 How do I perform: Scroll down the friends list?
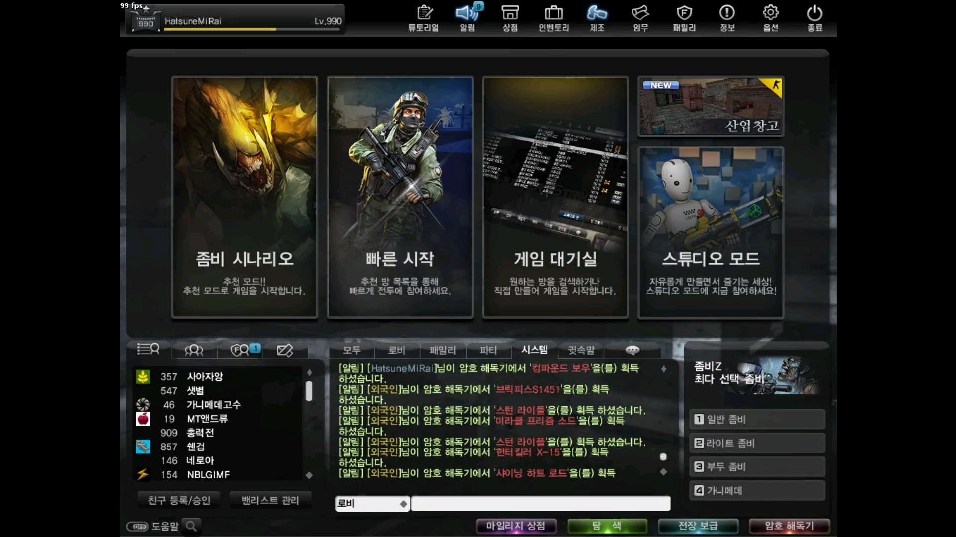point(309,474)
